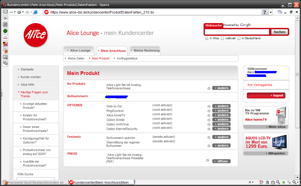The image size is (301, 186).
Task: Click info icon for Ihr Produkt
Action: pyautogui.click(x=209, y=88)
